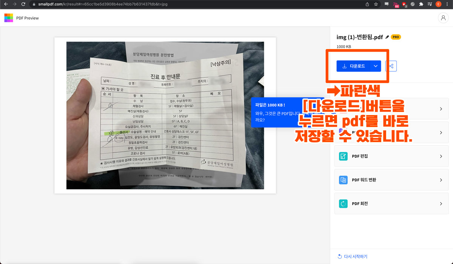Click the pencil icon to rename the file
The width and height of the screenshot is (453, 264).
[387, 37]
